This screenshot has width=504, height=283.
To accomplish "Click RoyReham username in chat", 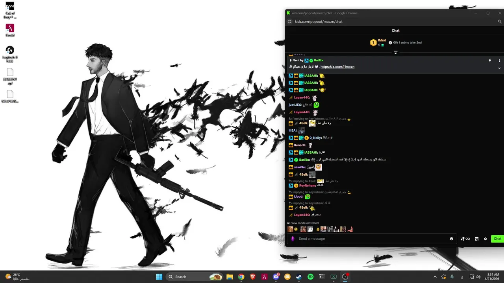I will click(307, 186).
